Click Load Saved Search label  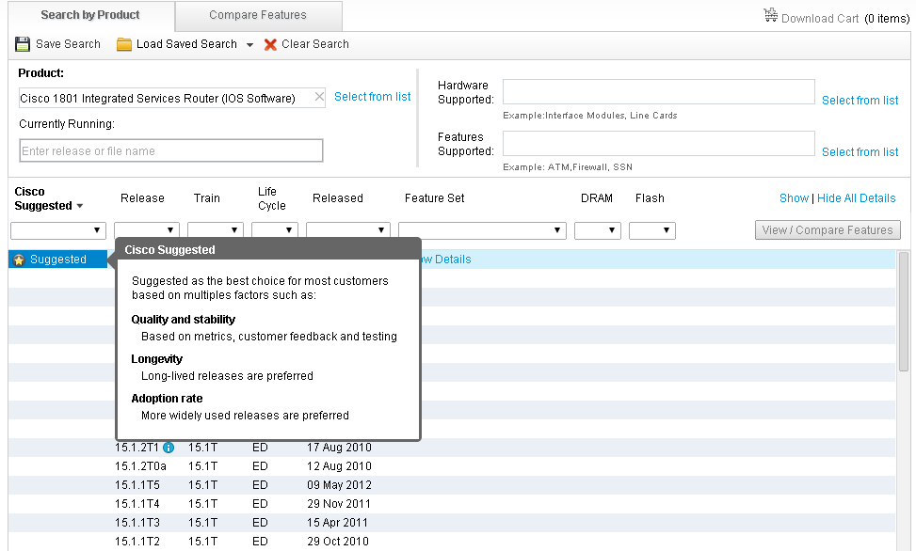pos(186,44)
